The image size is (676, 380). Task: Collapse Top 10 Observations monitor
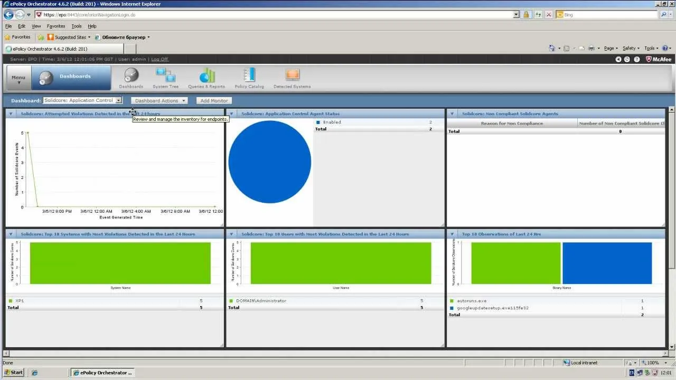click(452, 234)
